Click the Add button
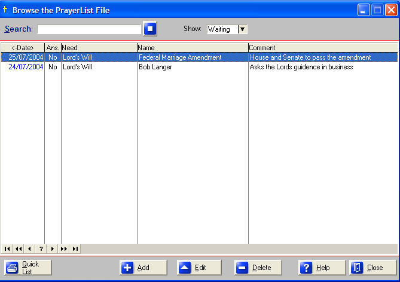This screenshot has width=400, height=282. point(143,268)
